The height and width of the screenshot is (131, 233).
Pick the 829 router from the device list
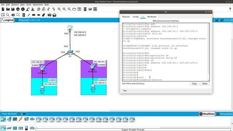tap(86, 120)
